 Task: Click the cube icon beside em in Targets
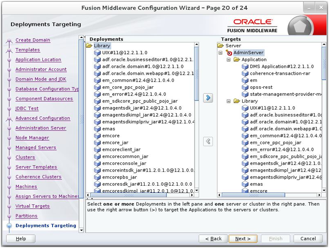(x=245, y=80)
